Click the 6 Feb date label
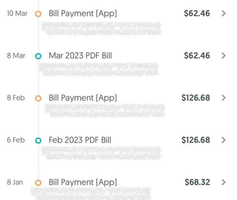This screenshot has width=237, height=200. click(16, 140)
